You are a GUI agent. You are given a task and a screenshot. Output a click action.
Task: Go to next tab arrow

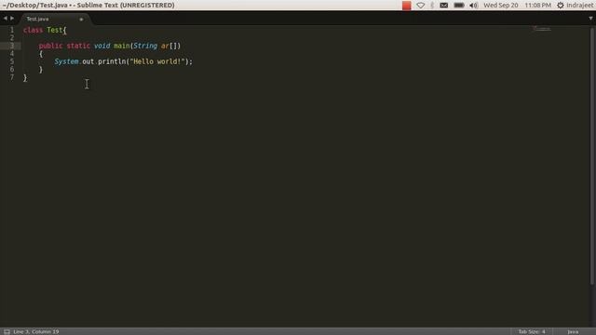click(12, 19)
